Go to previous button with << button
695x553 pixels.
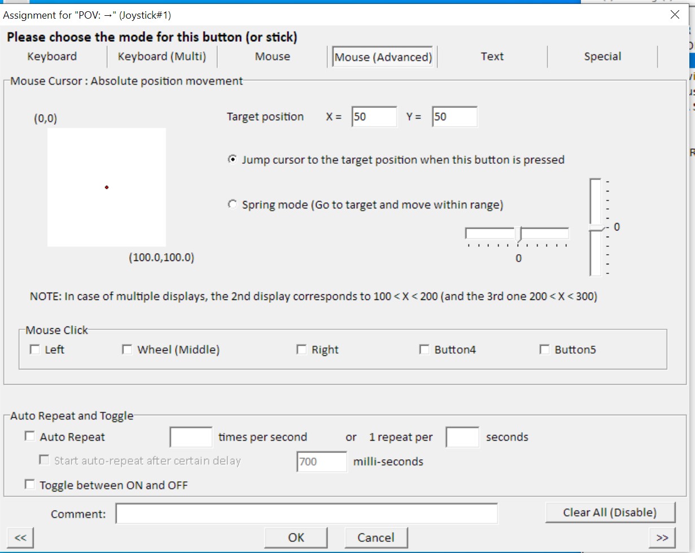tap(20, 537)
